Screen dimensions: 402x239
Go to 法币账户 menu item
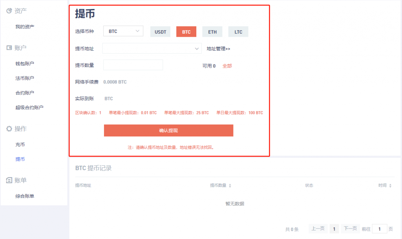pos(25,78)
